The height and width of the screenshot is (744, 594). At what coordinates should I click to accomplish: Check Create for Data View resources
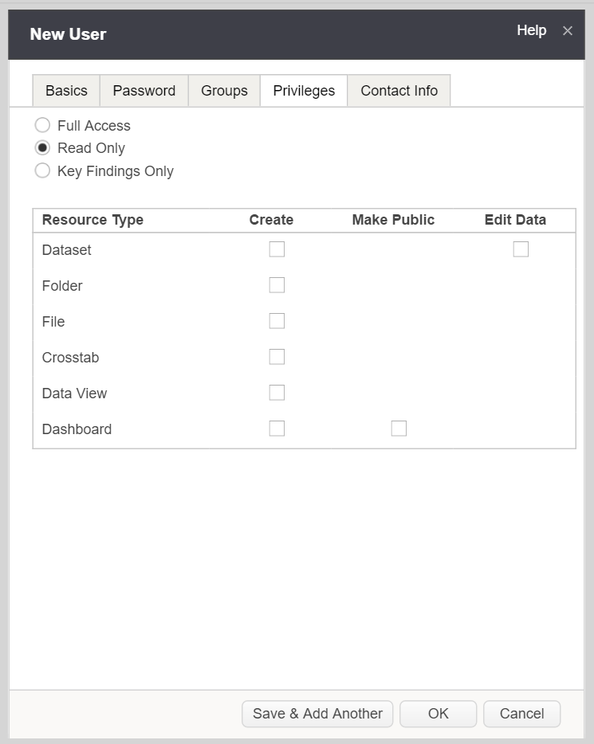click(x=277, y=392)
